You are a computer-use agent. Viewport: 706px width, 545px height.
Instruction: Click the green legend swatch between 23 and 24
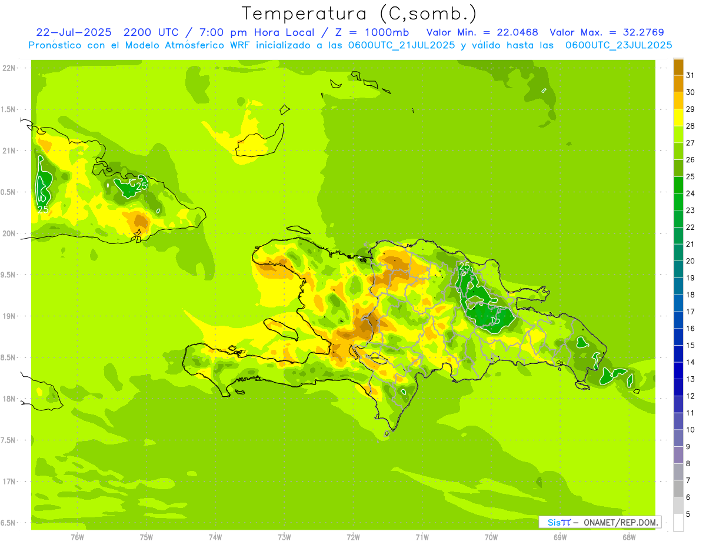pos(678,202)
